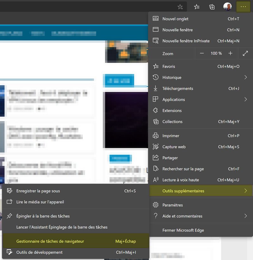The height and width of the screenshot is (260, 253).
Task: Select Nouvelle fenêtre InPrivate entry
Action: tap(201, 41)
